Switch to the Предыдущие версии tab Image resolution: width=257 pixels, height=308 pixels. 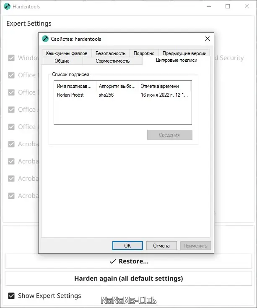184,53
